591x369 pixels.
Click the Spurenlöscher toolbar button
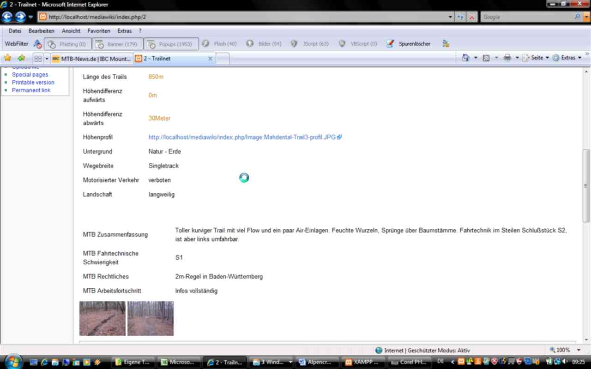pos(409,44)
